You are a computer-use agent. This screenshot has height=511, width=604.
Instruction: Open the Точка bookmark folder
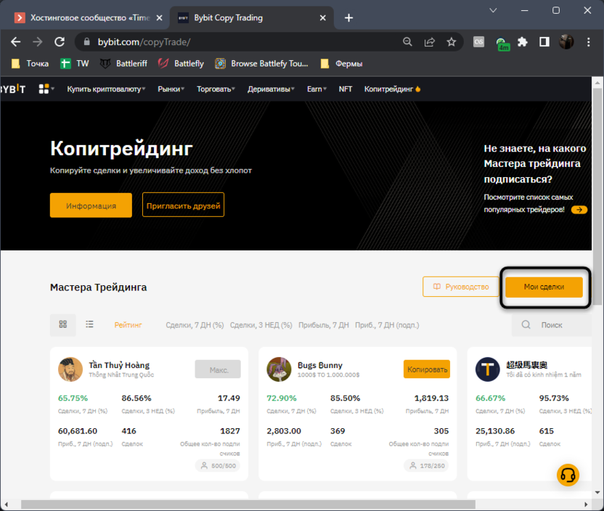point(30,64)
